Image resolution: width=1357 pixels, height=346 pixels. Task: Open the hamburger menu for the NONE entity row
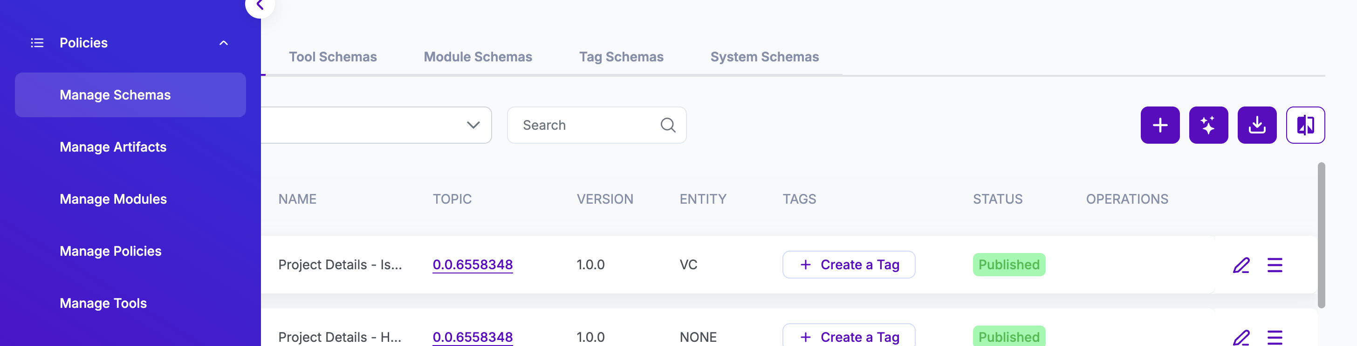pyautogui.click(x=1275, y=337)
